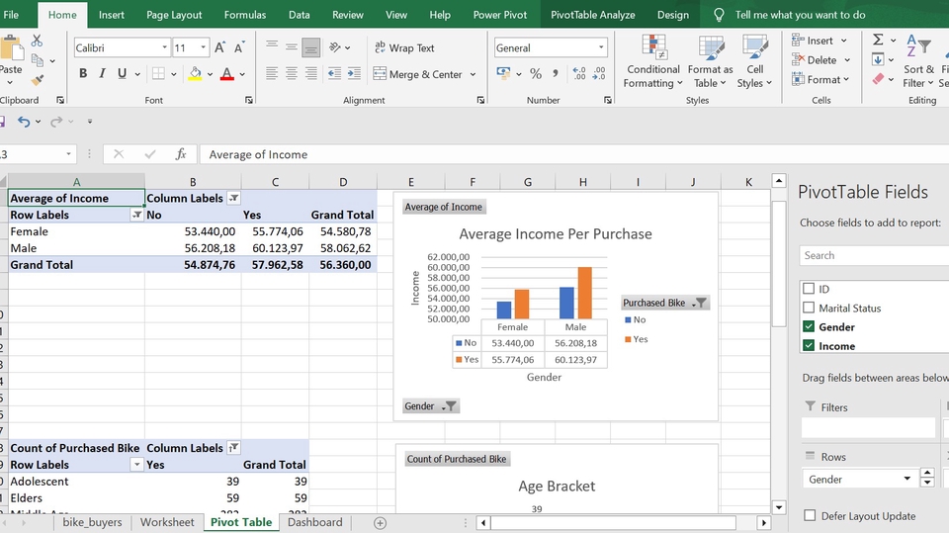
Task: Apply Comma Style number format
Action: 555,74
